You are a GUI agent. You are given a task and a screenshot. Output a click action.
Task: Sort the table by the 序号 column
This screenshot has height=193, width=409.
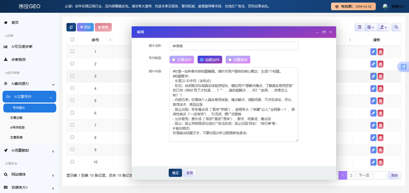[x=95, y=40]
